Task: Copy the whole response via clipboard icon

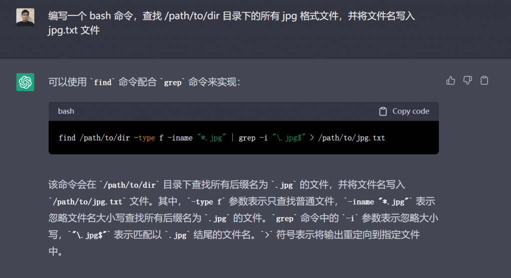Action: [484, 80]
